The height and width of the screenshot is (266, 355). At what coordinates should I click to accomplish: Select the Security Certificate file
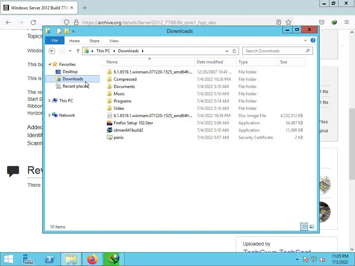119,137
